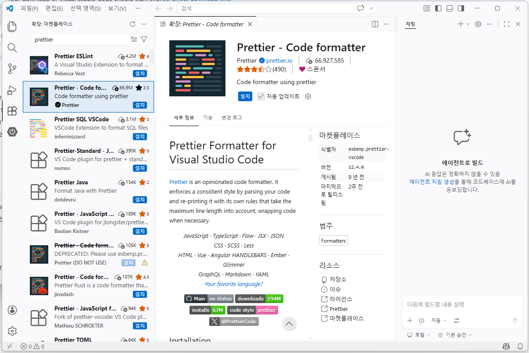Close the Prettier extension editor tab
529x353 pixels.
pos(250,24)
